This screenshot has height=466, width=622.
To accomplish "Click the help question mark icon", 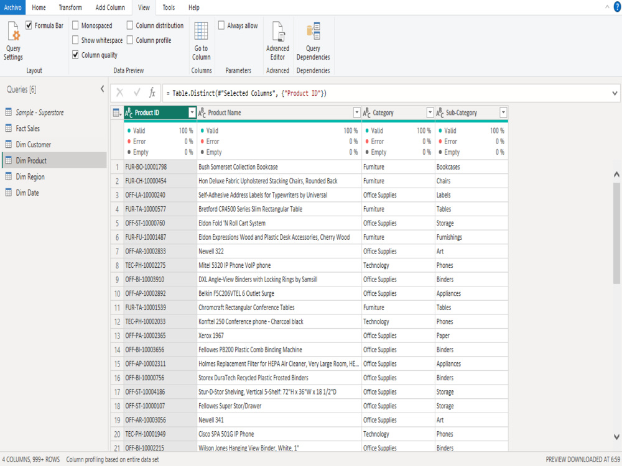I will pyautogui.click(x=617, y=7).
